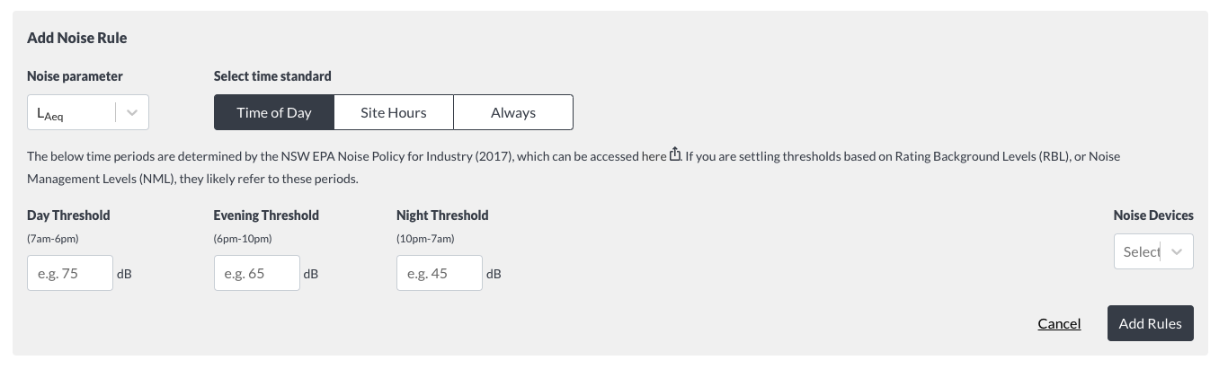Click the Noise parameter label
This screenshot has height=369, width=1219.
tap(75, 76)
